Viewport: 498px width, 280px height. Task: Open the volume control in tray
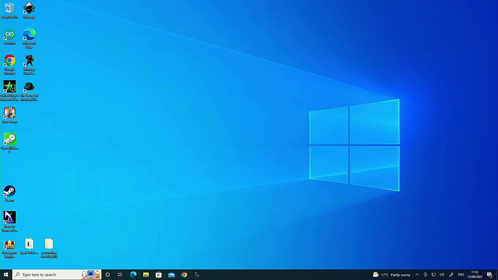click(442, 275)
